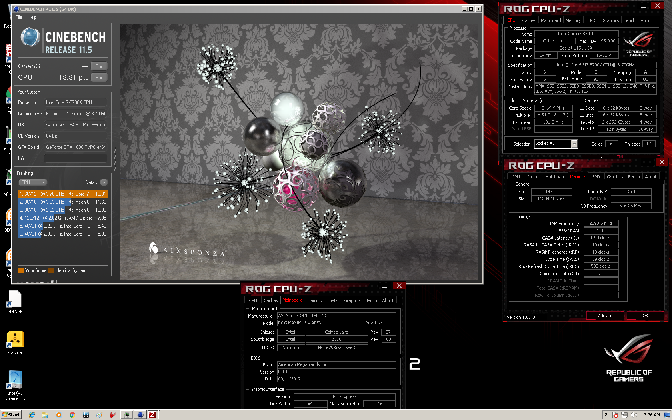
Task: Open the File menu in Cinebench
Action: pyautogui.click(x=19, y=17)
